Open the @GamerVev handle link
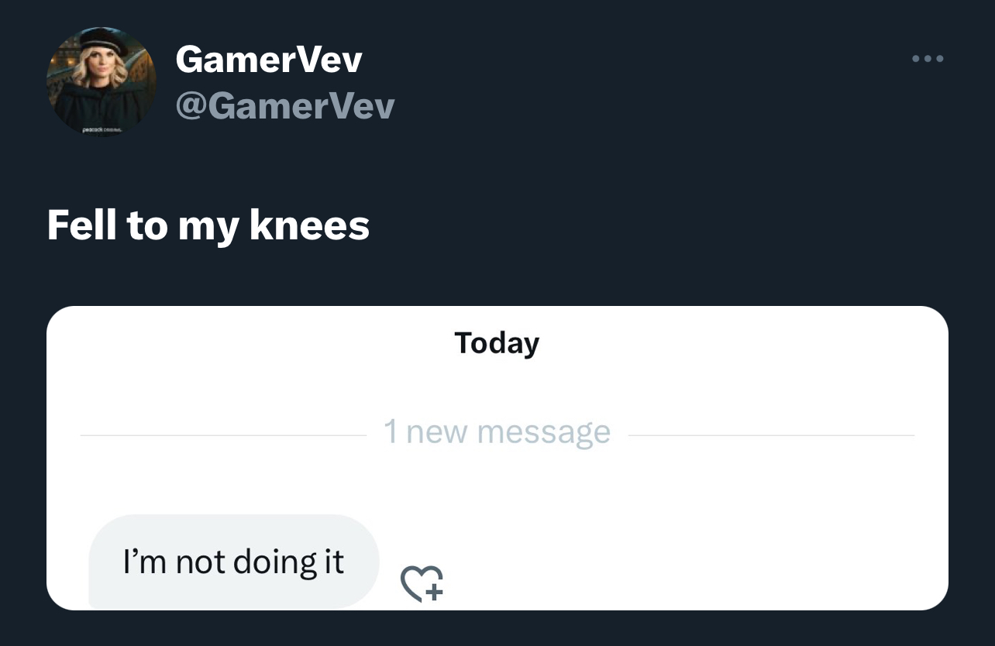Screen dimensions: 995x646 [x=285, y=105]
